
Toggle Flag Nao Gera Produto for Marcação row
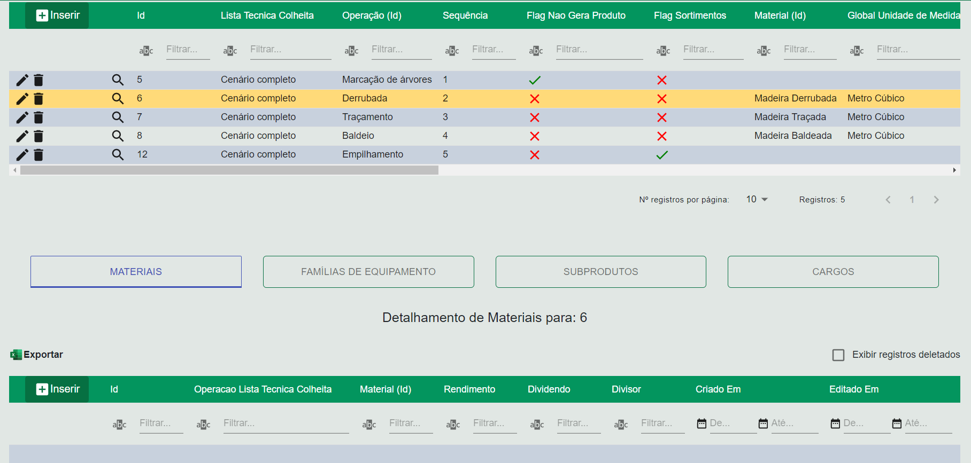click(534, 80)
